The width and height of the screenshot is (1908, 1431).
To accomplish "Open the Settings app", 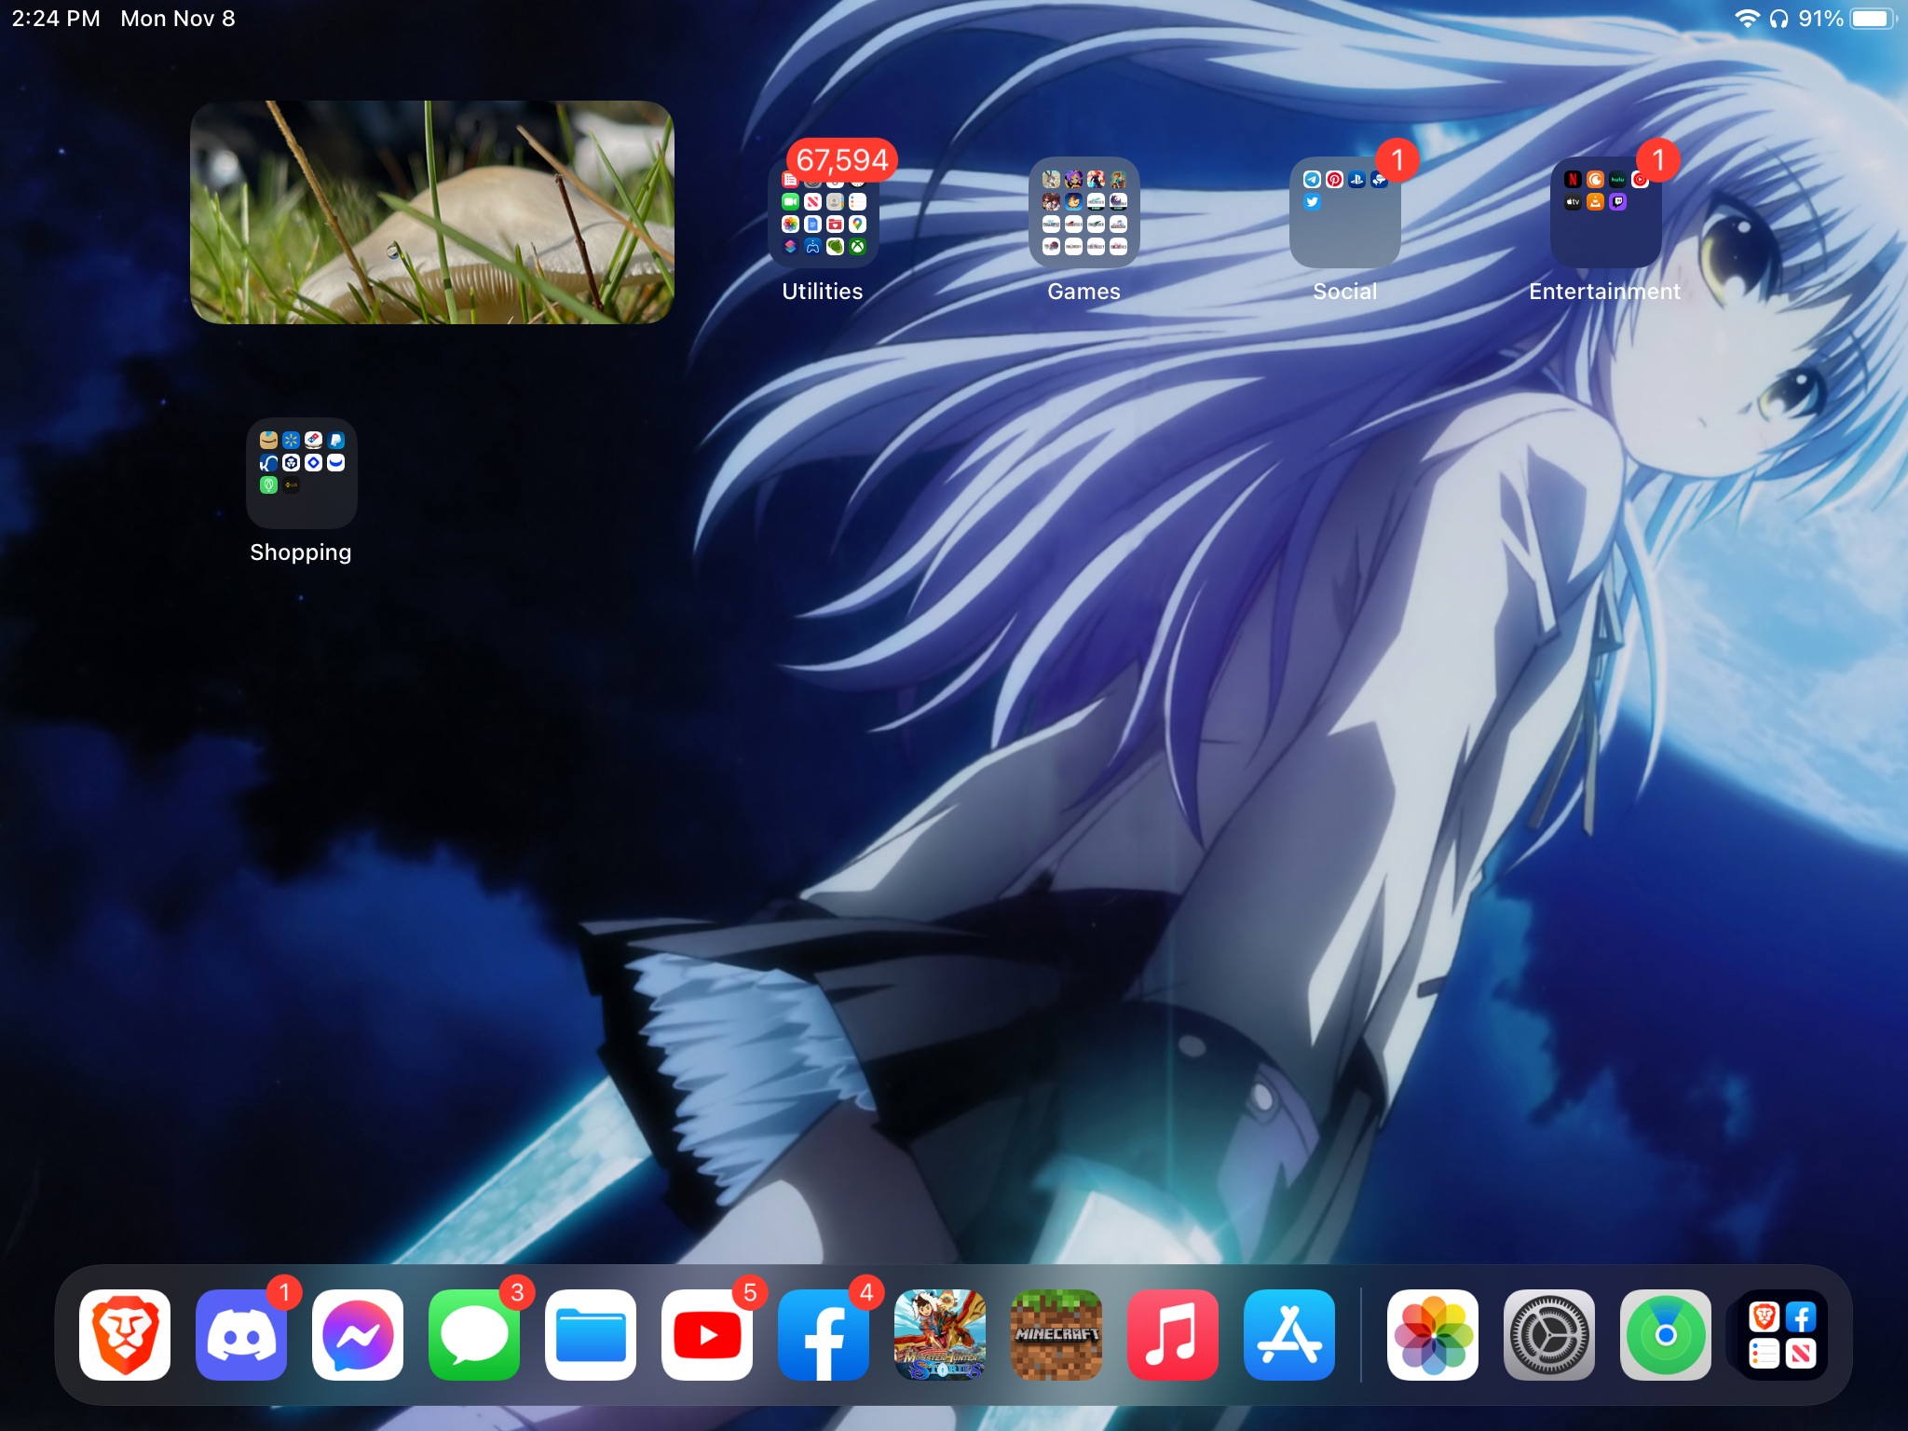I will tap(1549, 1335).
